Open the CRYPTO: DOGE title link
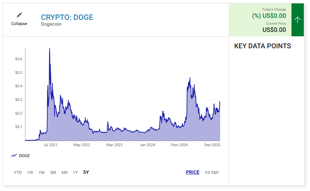The image size is (310, 191). (67, 17)
